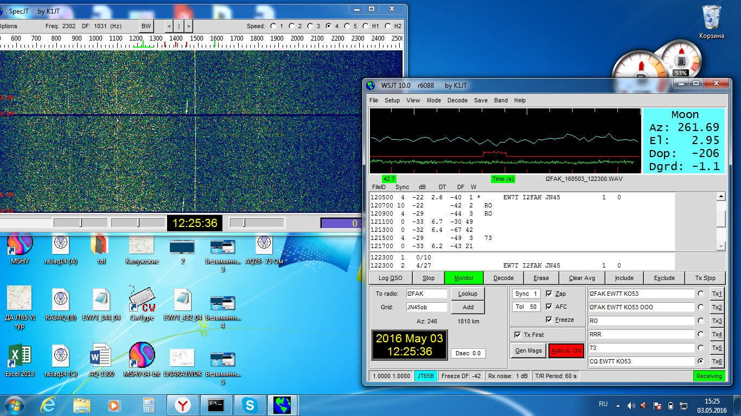The height and width of the screenshot is (416, 741).
Task: Open the CwType desktop shortcut
Action: click(142, 300)
